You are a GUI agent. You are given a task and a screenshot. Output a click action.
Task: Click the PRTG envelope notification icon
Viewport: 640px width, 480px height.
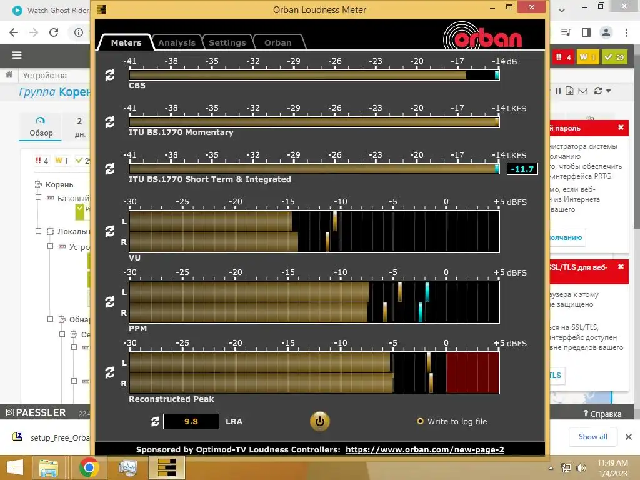583,91
